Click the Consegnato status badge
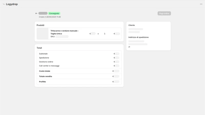This screenshot has height=115, width=205. 54,14
